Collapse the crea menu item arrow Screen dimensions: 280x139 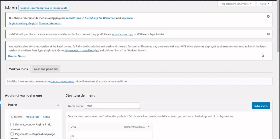tap(149, 127)
